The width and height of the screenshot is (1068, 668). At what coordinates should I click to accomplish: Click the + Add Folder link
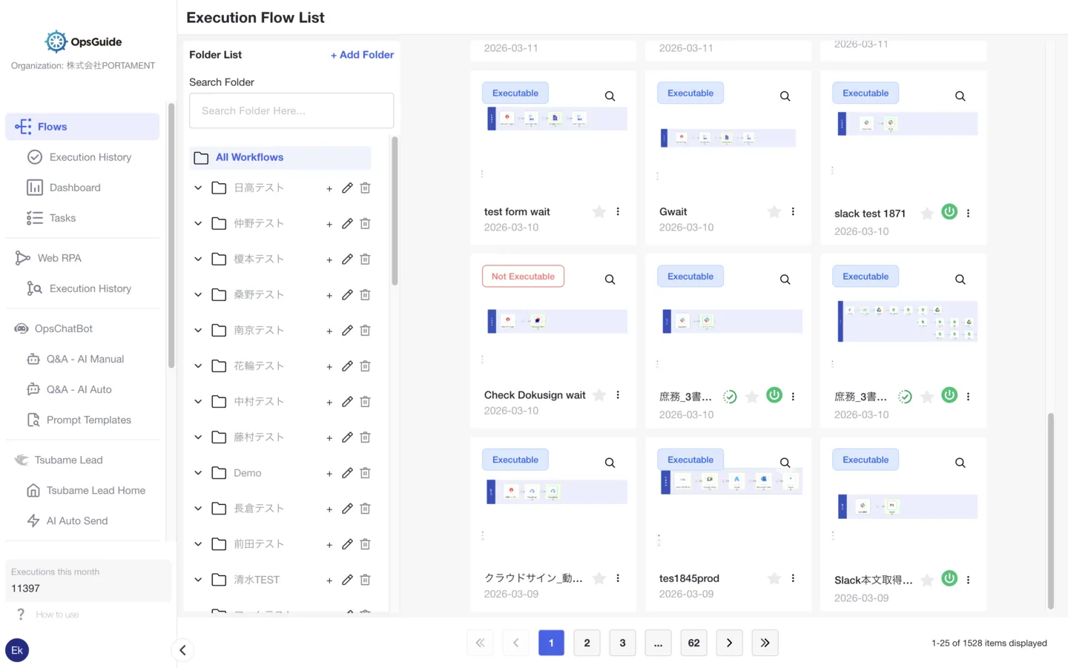[x=362, y=55]
